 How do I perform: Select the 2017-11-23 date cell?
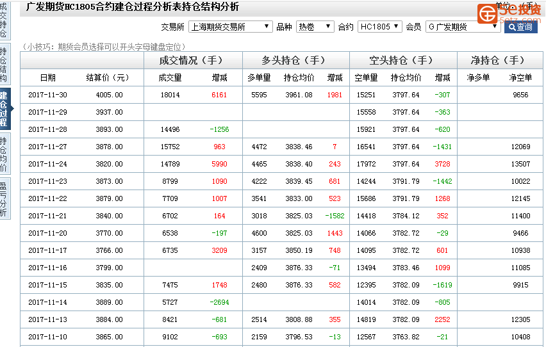[47, 181]
